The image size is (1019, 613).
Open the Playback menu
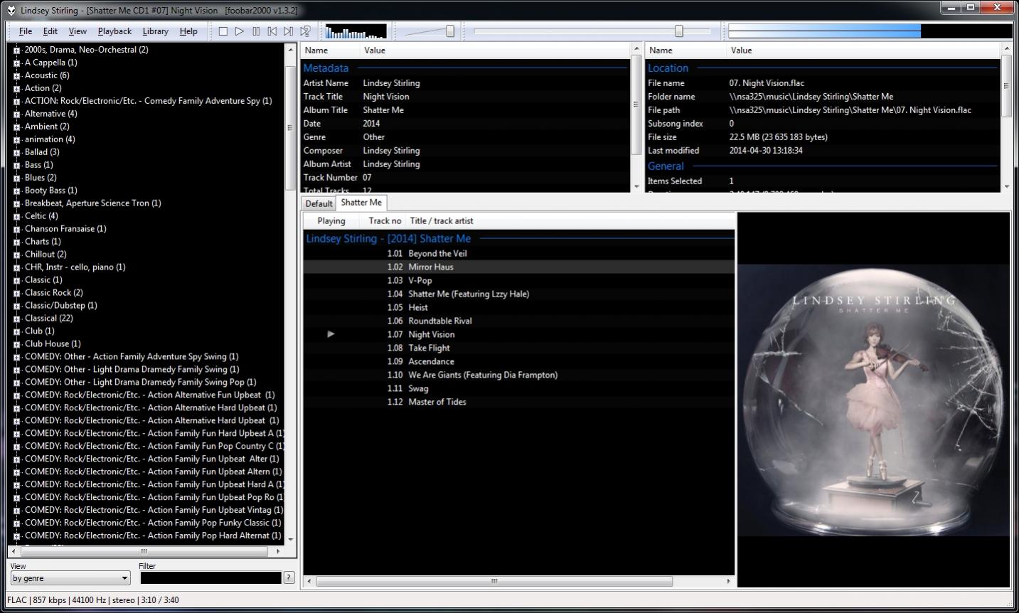114,31
